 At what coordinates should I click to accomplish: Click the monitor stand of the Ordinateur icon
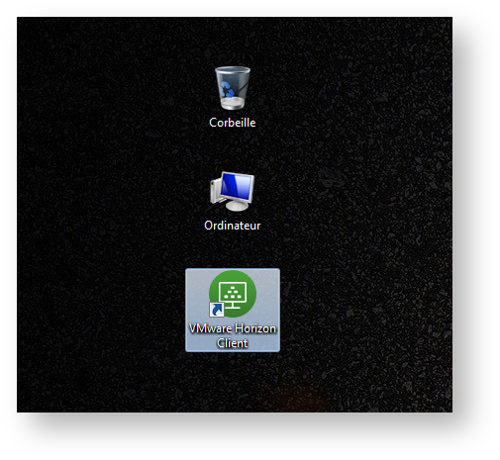tap(237, 206)
